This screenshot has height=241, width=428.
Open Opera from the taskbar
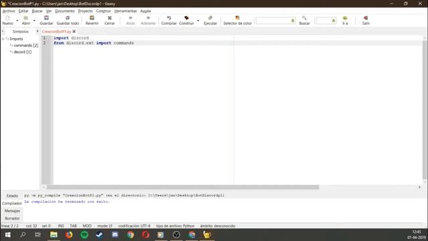click(x=146, y=235)
